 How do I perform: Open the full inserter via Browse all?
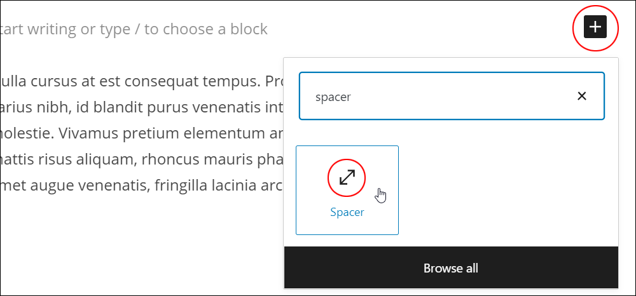click(451, 268)
